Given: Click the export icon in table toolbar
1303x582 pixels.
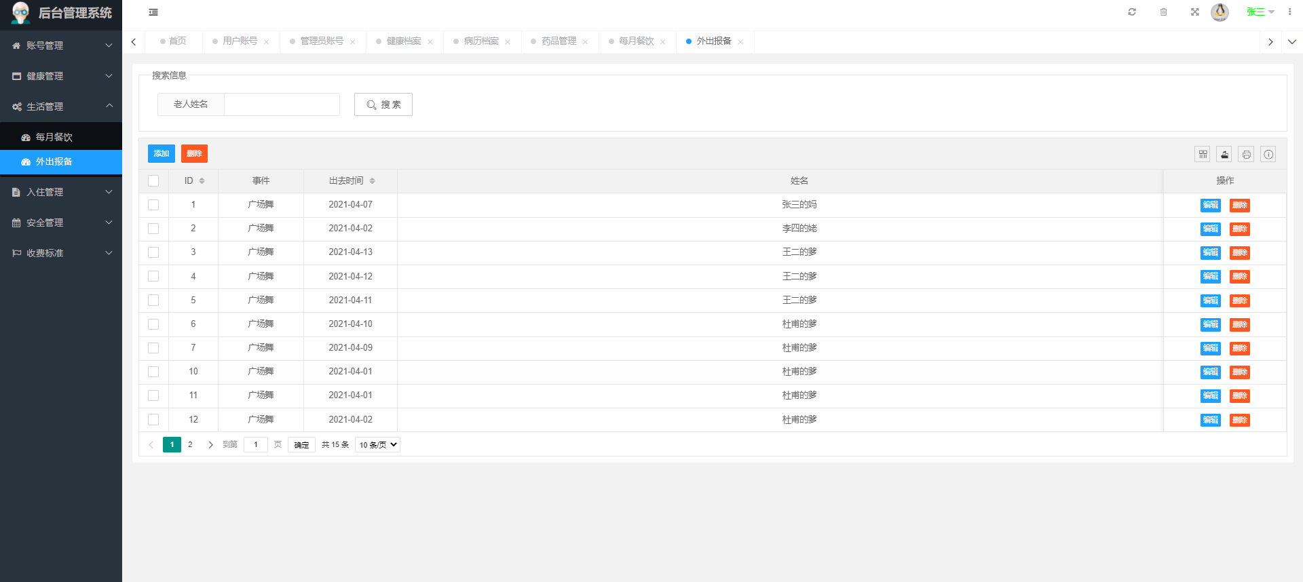Looking at the screenshot, I should (x=1224, y=155).
